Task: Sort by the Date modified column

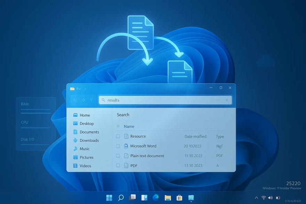Action: click(x=195, y=136)
